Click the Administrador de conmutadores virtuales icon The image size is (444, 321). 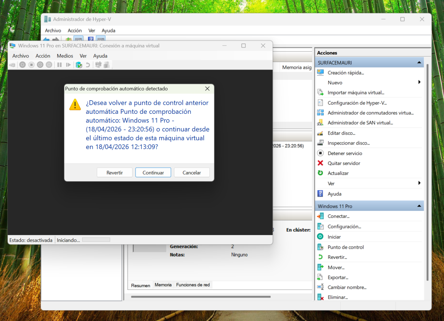(x=320, y=113)
